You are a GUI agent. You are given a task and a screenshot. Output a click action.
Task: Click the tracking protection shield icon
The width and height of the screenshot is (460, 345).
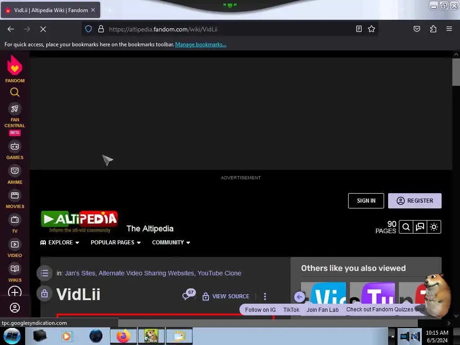88,29
